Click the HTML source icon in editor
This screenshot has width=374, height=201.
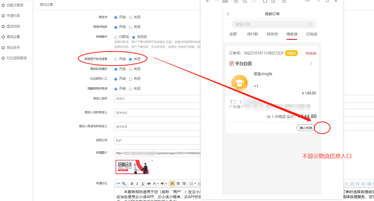coord(118,183)
